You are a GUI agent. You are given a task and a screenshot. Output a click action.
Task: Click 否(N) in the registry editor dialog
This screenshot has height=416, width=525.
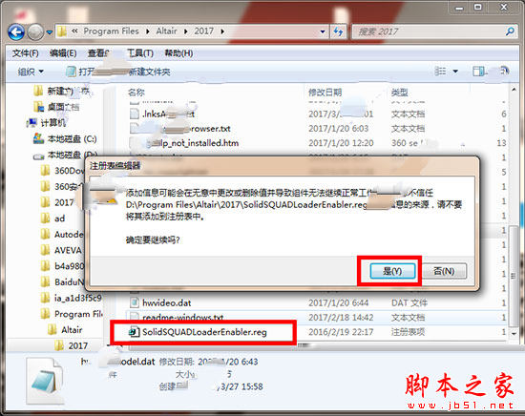[x=444, y=271]
